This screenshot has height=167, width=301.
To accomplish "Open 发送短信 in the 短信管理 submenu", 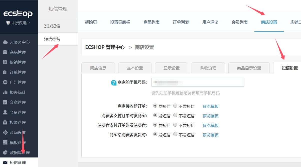I will (52, 26).
